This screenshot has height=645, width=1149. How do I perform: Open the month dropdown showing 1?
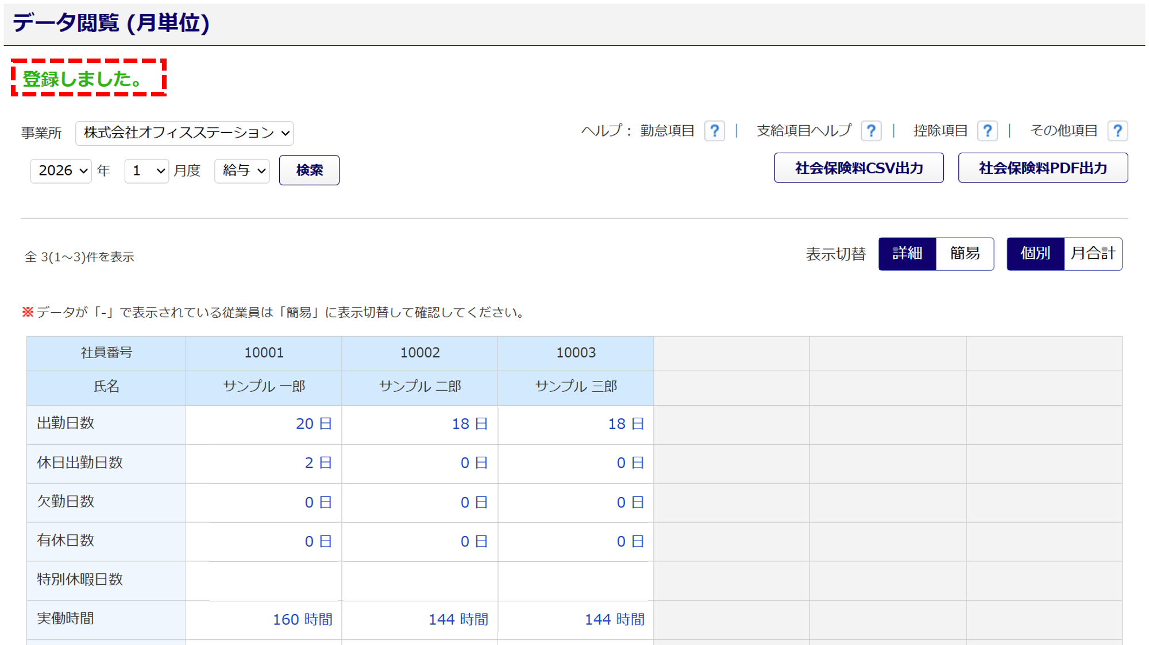(x=146, y=171)
